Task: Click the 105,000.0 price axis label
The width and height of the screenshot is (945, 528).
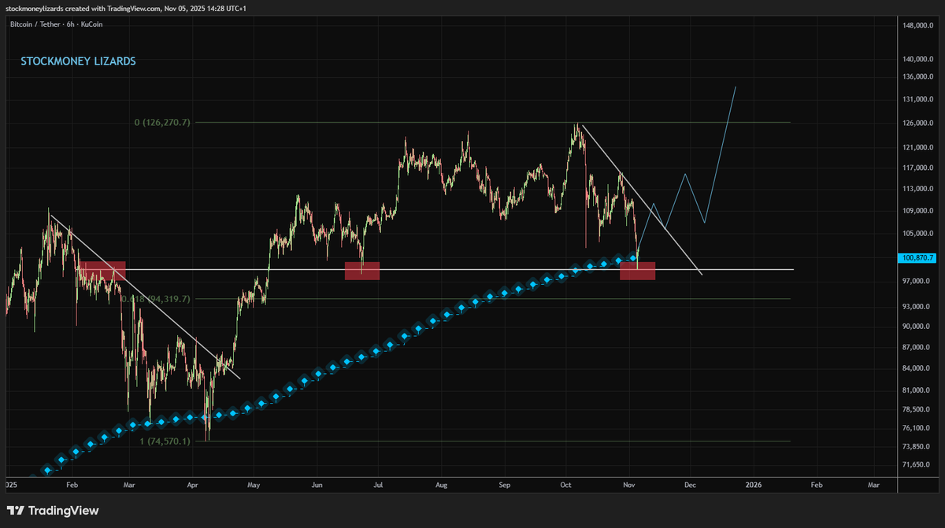Action: click(919, 234)
